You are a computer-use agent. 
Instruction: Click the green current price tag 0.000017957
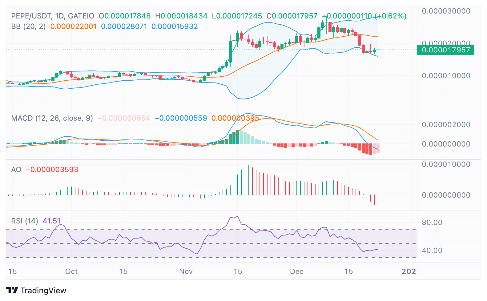(x=445, y=50)
